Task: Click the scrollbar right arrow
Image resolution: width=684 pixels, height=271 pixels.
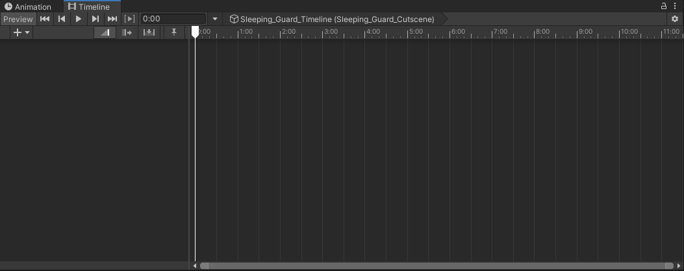Action: (679, 266)
